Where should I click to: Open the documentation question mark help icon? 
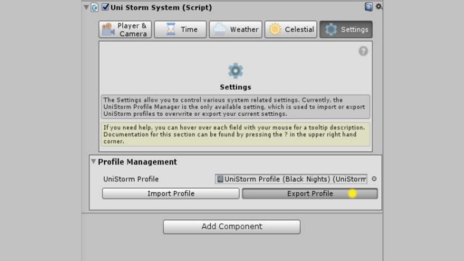[x=363, y=51]
